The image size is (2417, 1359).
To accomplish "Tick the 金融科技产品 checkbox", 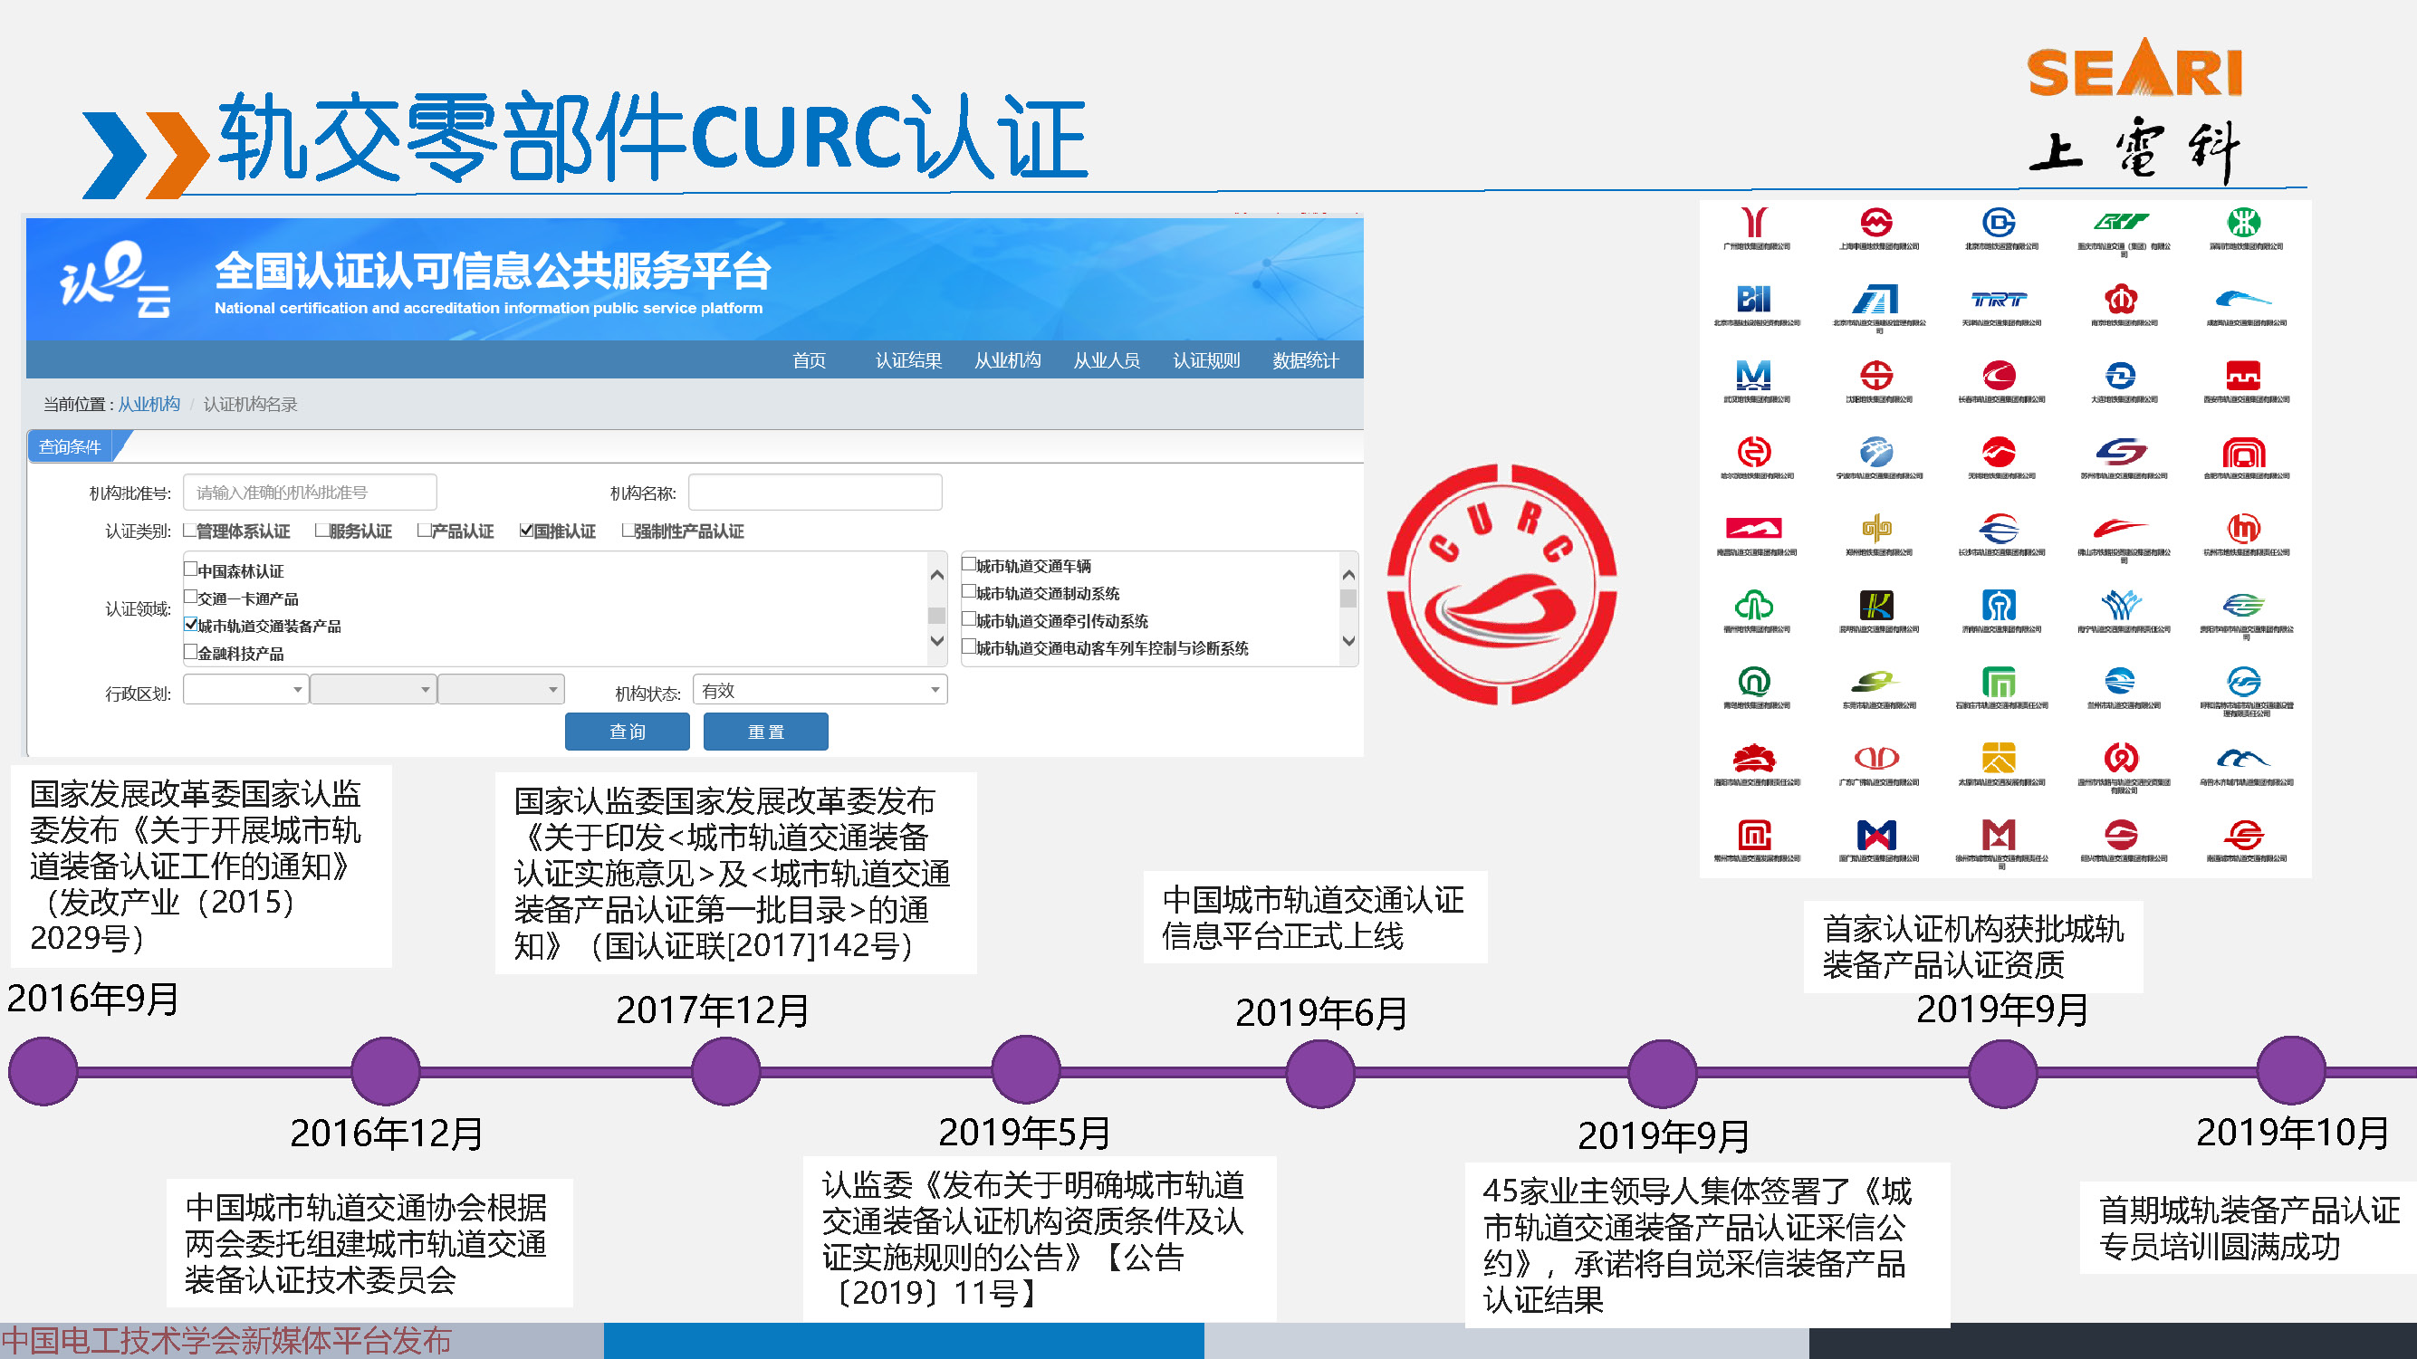I will (190, 651).
